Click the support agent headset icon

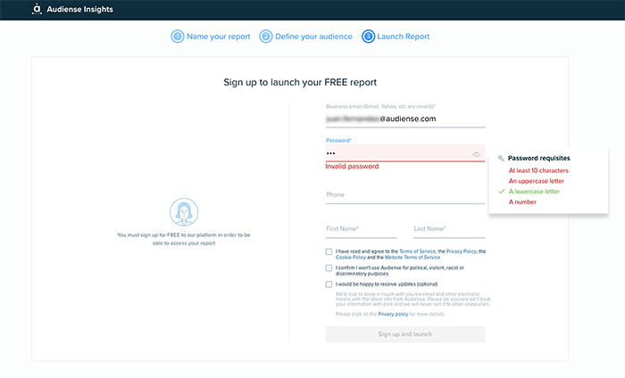[183, 213]
